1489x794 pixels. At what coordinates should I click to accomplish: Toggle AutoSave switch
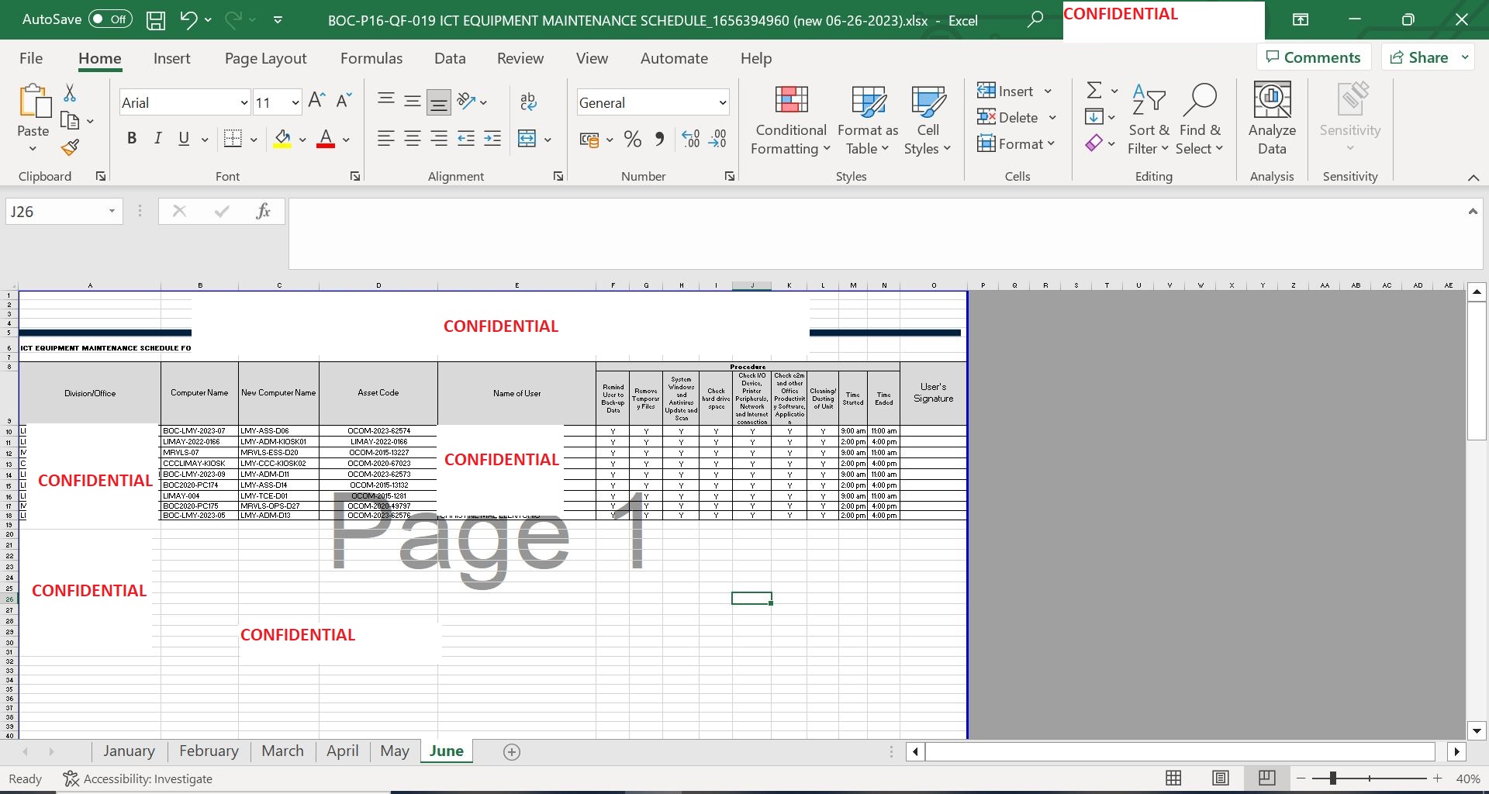coord(110,19)
